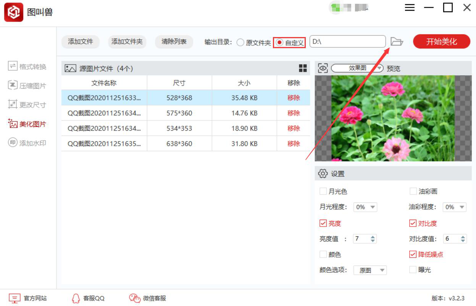Click the version v3.2.3 label
The width and height of the screenshot is (476, 306).
click(448, 298)
